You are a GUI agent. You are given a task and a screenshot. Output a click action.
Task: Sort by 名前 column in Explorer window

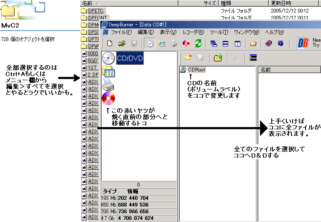coord(129,3)
